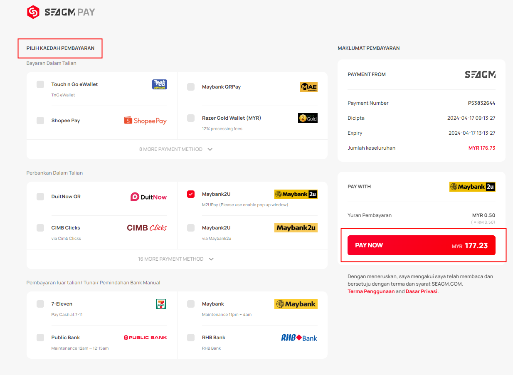Screen dimensions: 513x375
Task: Click the 'TnG eWallet' subtitle
Action: 63,95
